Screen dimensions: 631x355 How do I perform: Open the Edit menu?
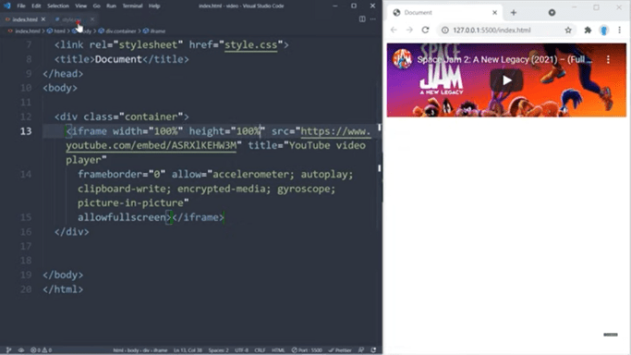click(x=36, y=6)
